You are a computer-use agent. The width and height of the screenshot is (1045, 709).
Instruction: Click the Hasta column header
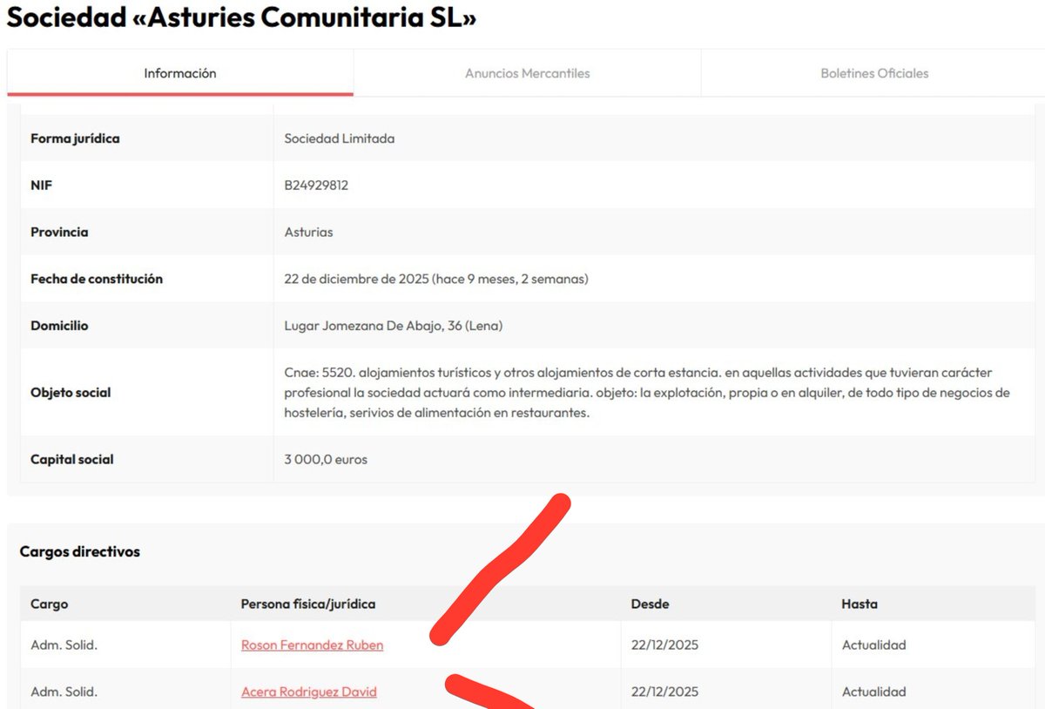[860, 604]
